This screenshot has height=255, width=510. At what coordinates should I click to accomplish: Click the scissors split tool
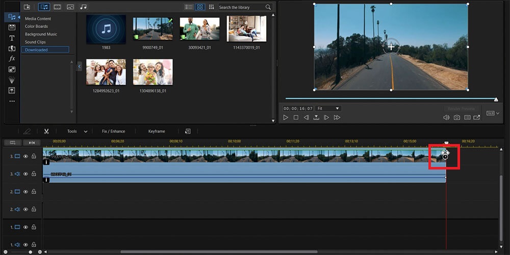[x=46, y=131]
